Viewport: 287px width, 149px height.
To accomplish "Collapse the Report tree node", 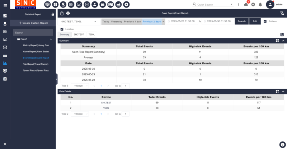I will (51, 39).
